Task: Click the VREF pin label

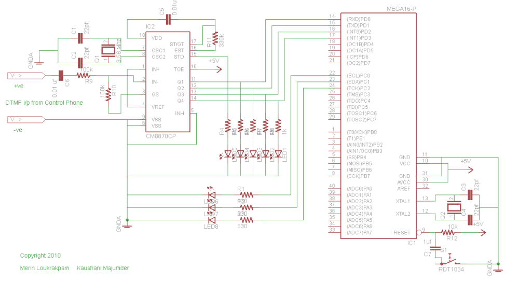Action: click(158, 107)
